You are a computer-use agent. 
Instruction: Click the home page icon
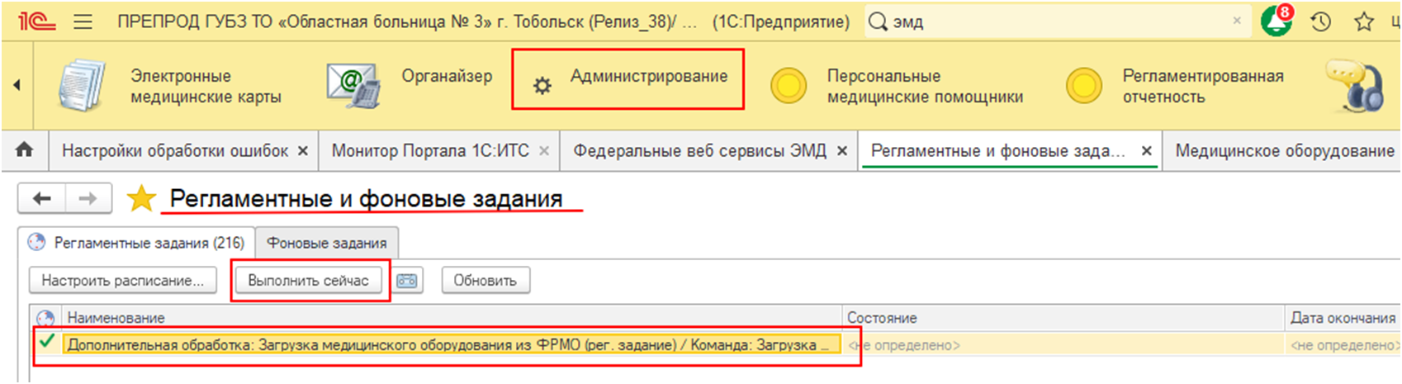coord(25,150)
